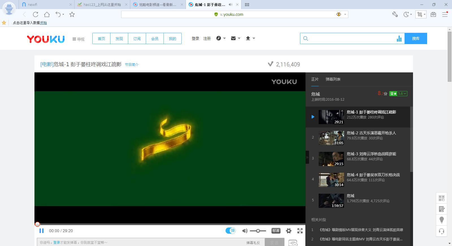Screen dimensions: 452x246
Task: Click the 搜库 search button
Action: (416, 39)
